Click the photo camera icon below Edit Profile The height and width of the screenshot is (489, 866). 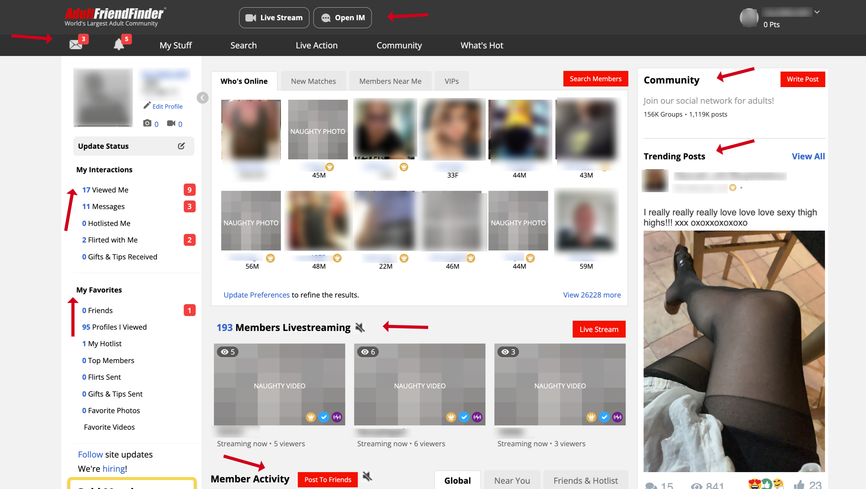pyautogui.click(x=148, y=123)
